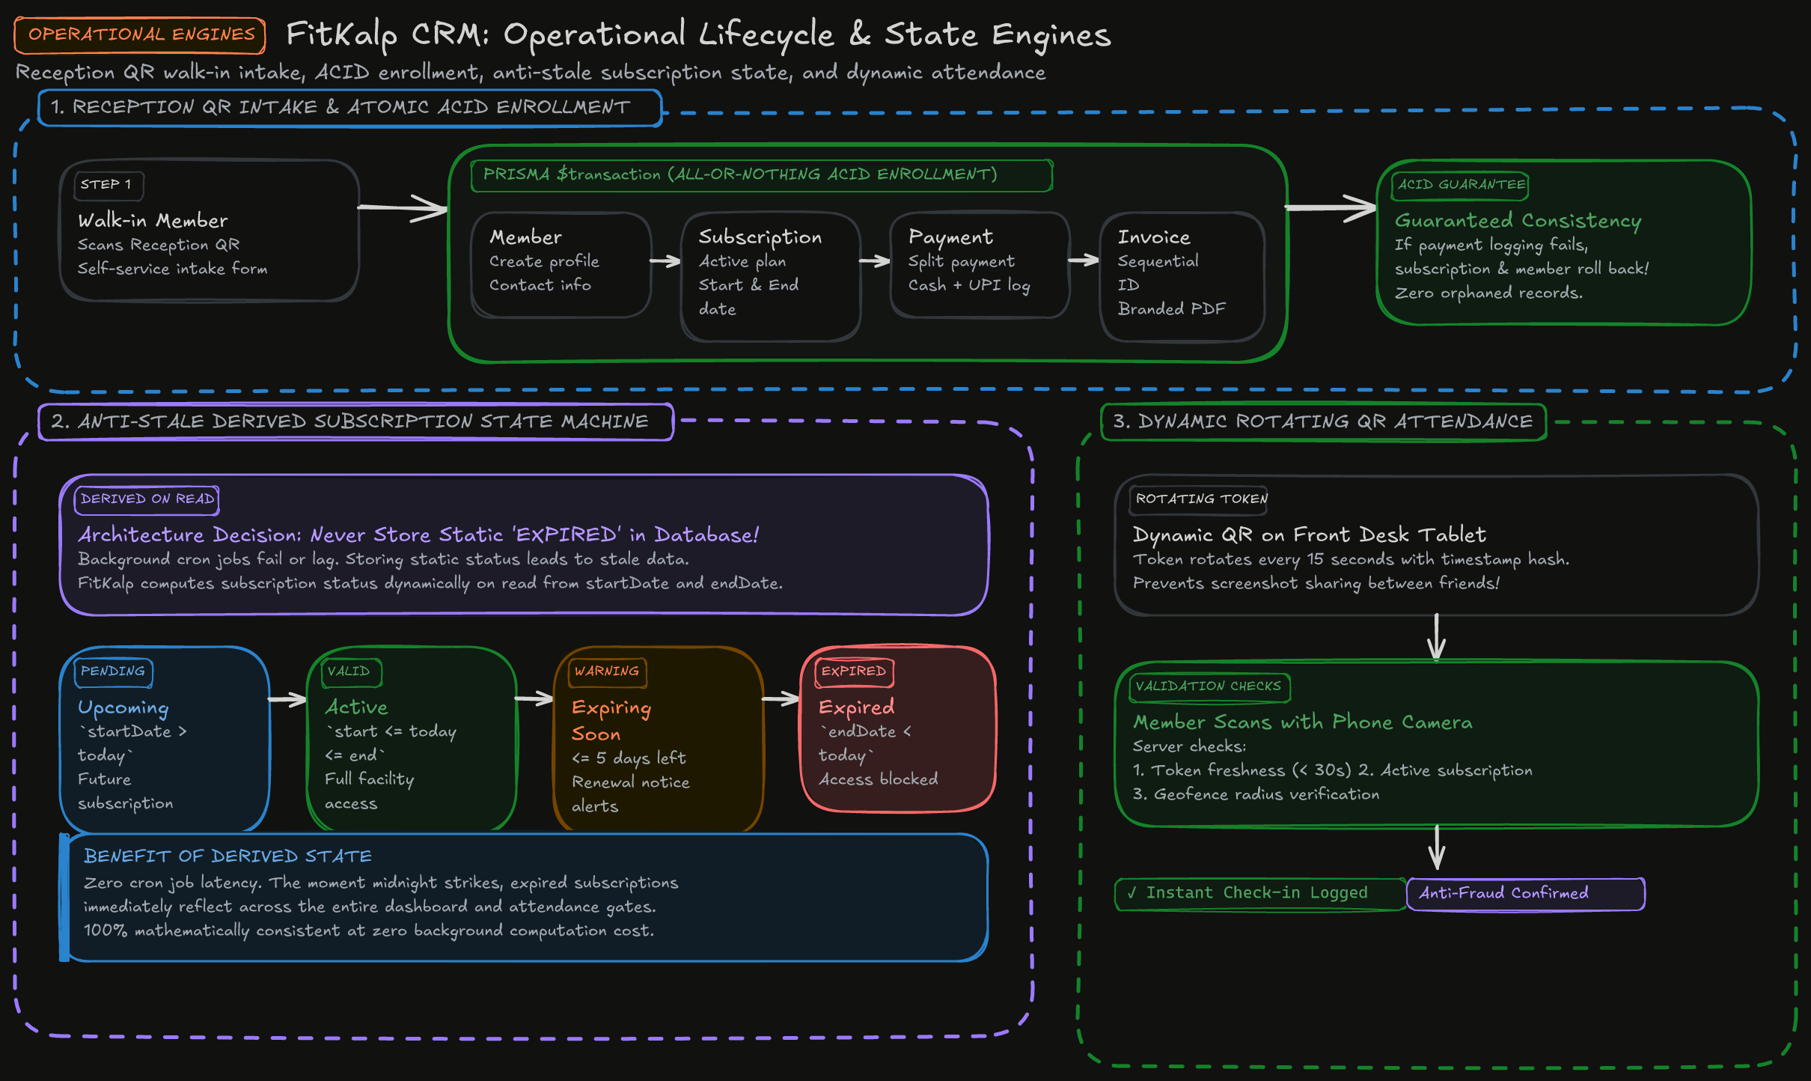
Task: Select Dynamic QR on Front Desk Tablet heading
Action: (x=1309, y=535)
